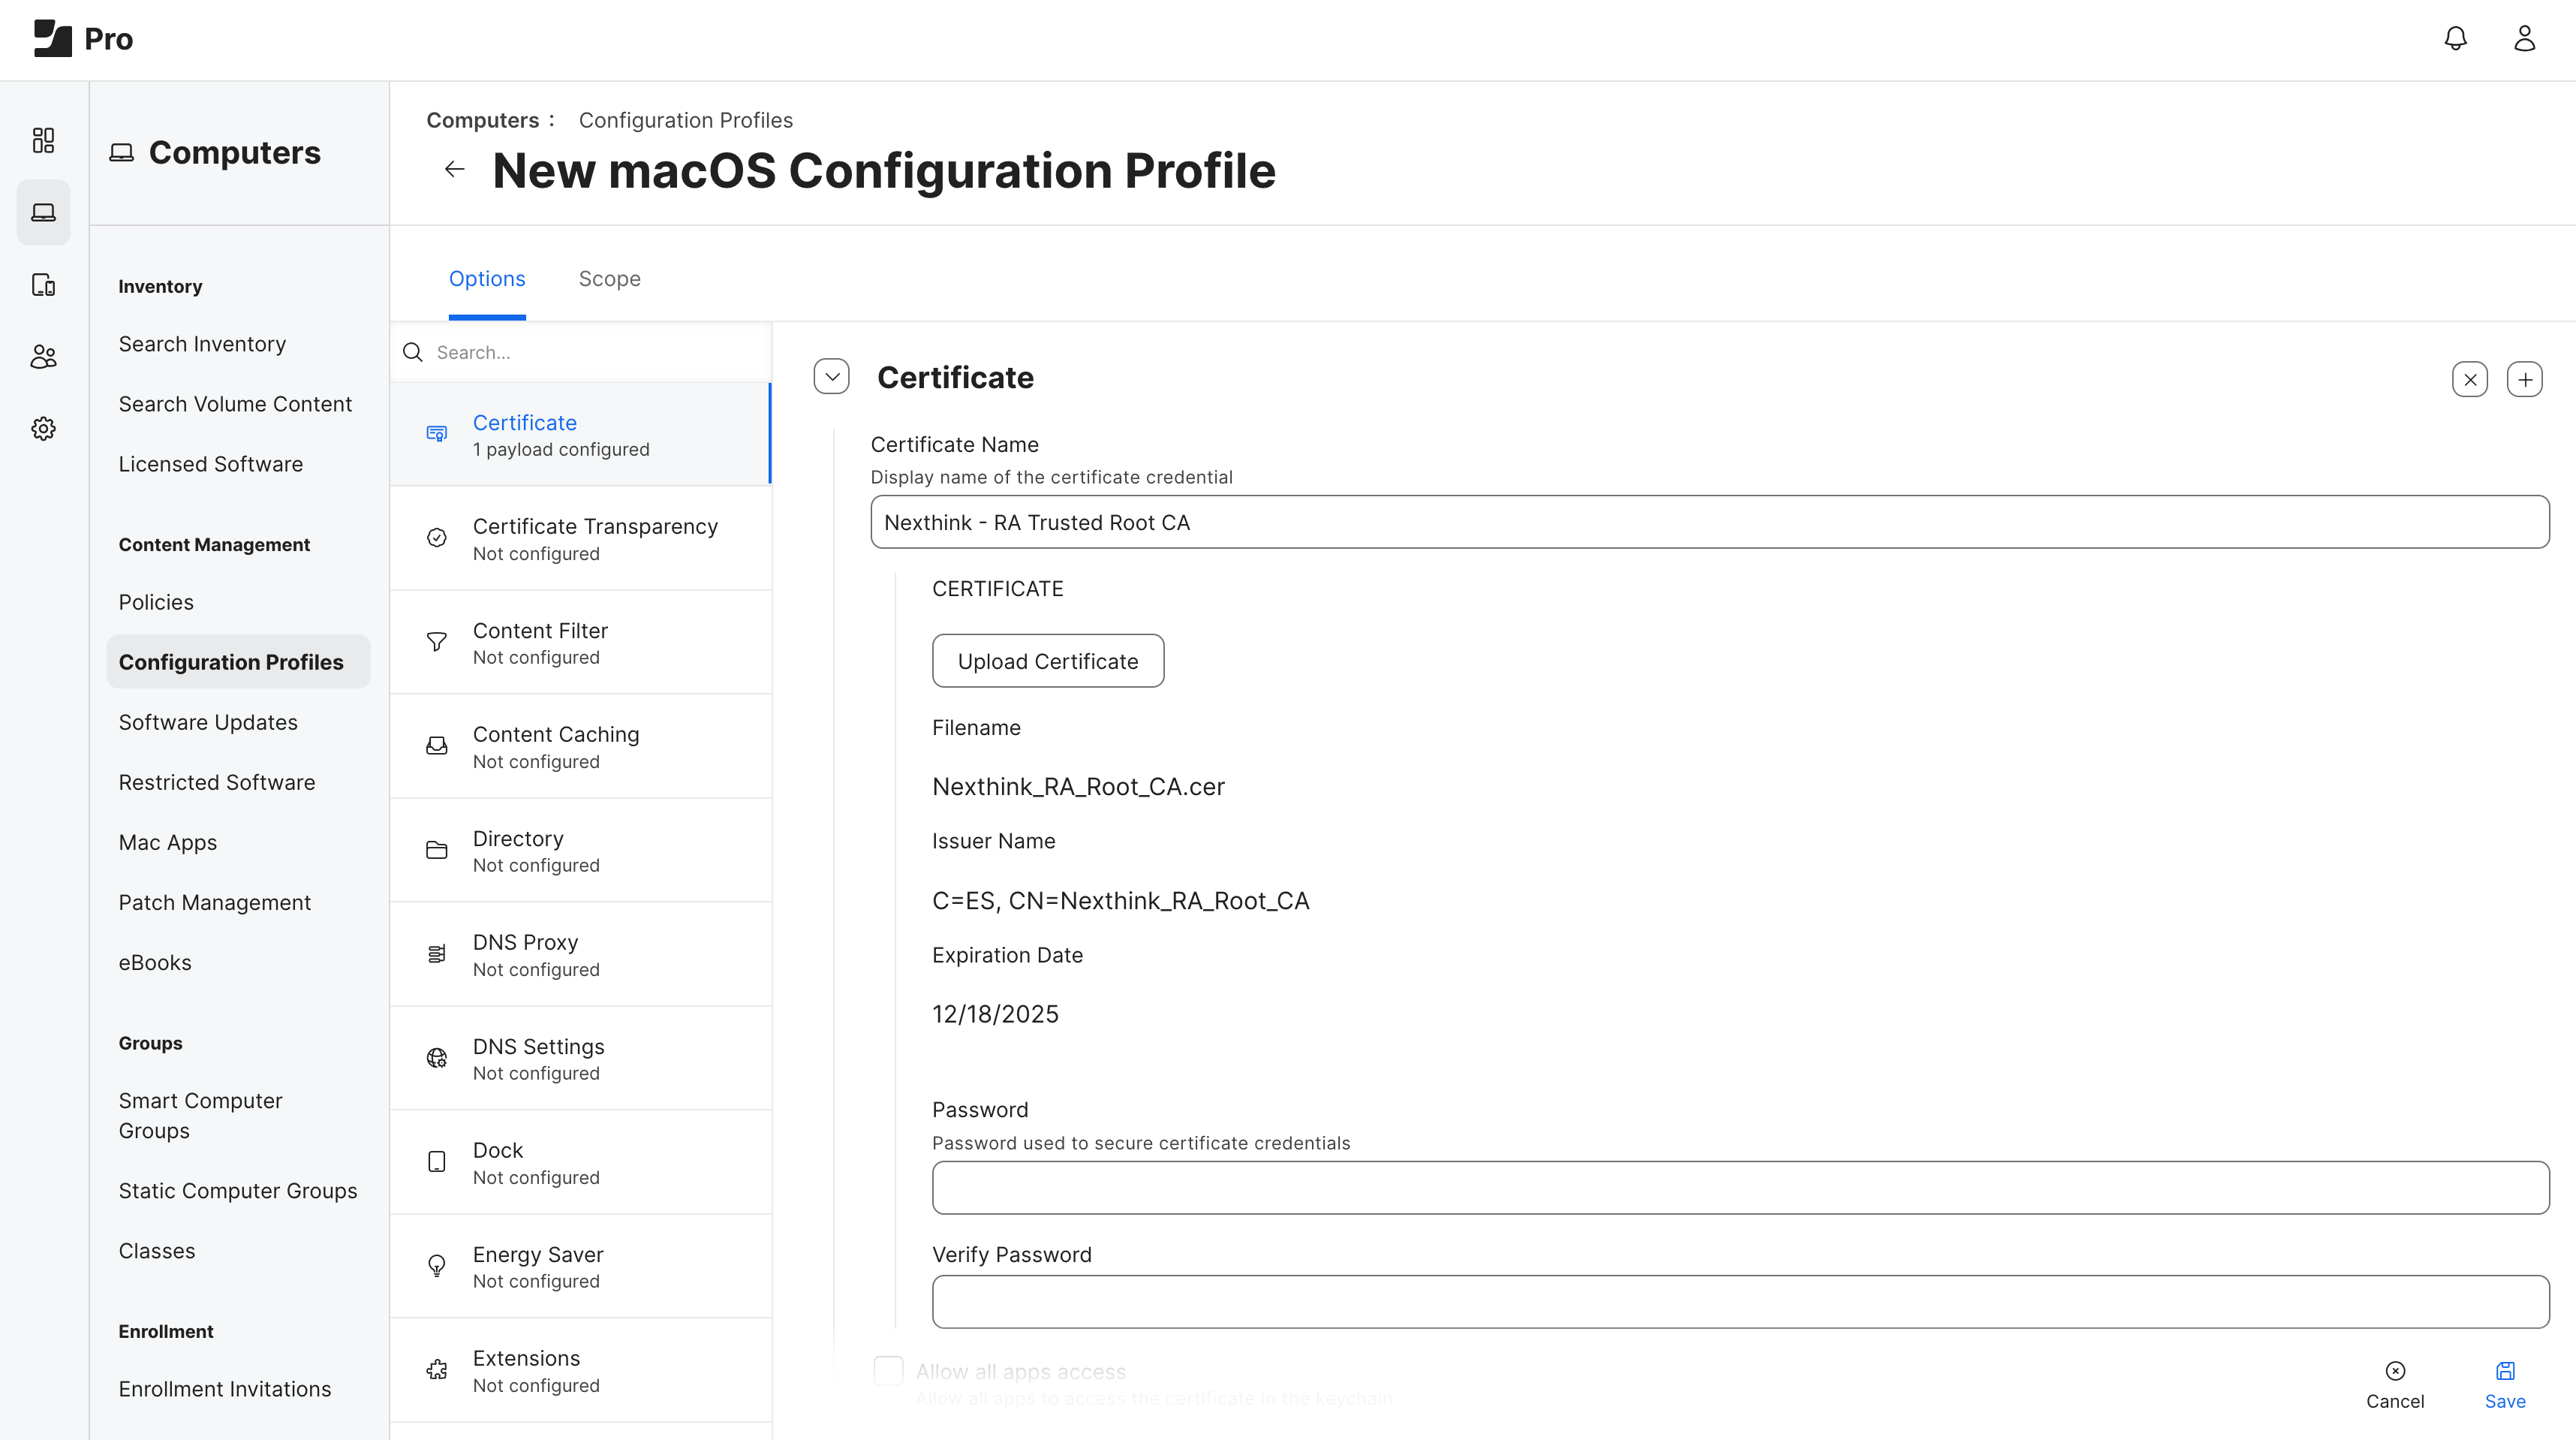Open the Settings gear icon in the left rail
The width and height of the screenshot is (2576, 1440).
43,429
